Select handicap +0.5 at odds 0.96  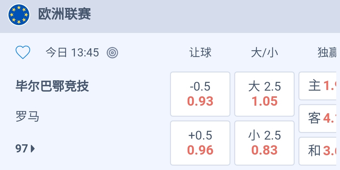(x=200, y=143)
